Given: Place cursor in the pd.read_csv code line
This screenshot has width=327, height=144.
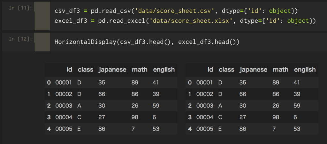Looking at the screenshot, I should tap(176, 11).
